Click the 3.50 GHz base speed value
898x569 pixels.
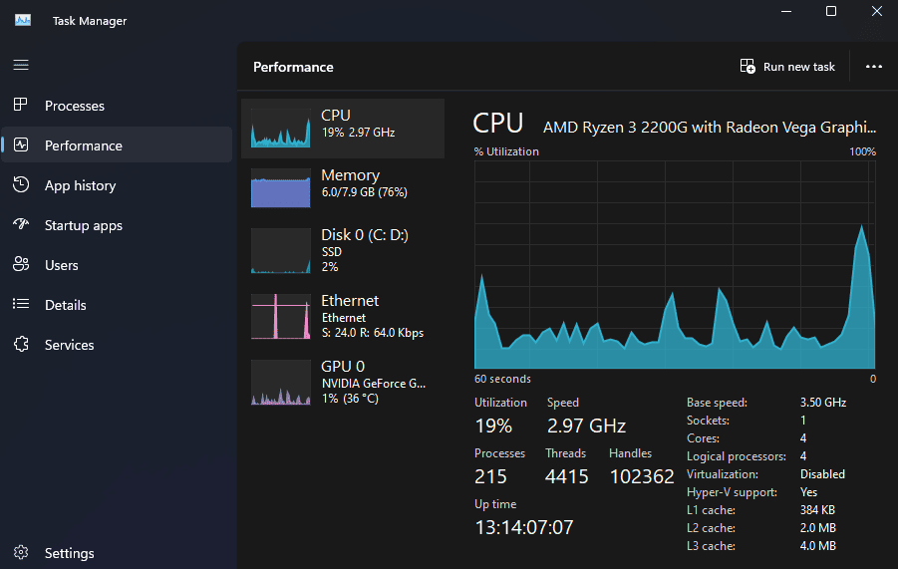click(x=823, y=403)
